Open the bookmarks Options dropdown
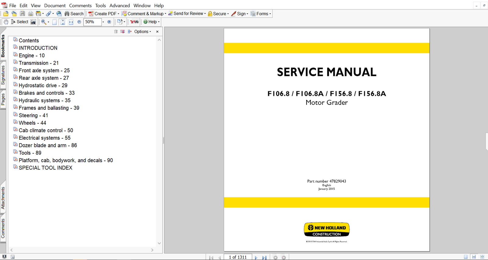488x260 pixels. pos(142,32)
